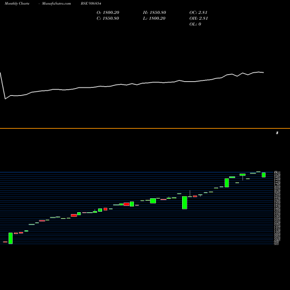290x290 pixels.
Task: Select the high price 'H: 1850.80'
Action: click(x=154, y=13)
